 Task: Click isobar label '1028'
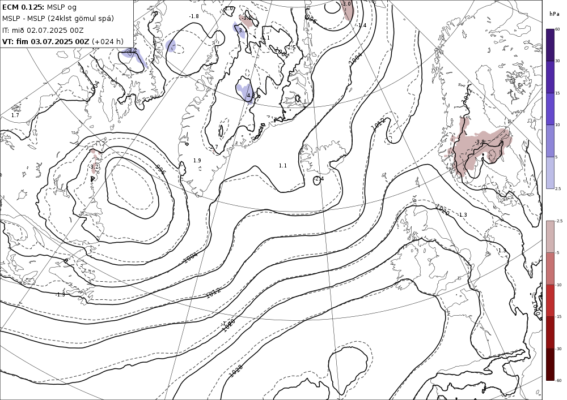pyautogui.click(x=236, y=371)
